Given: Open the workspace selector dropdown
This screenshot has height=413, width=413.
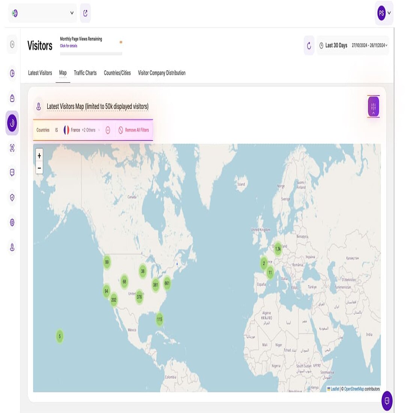Looking at the screenshot, I should click(42, 12).
